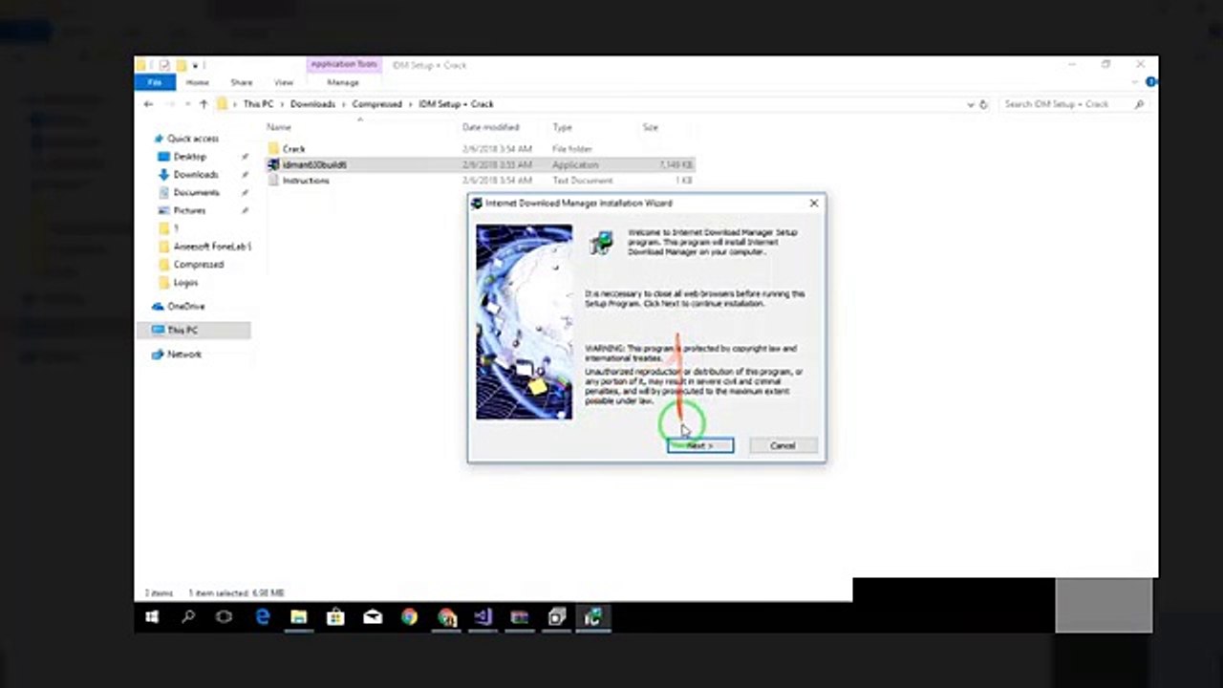Click the Properties quick access toolbar icon
Screen dimensions: 1223x688
click(x=164, y=65)
